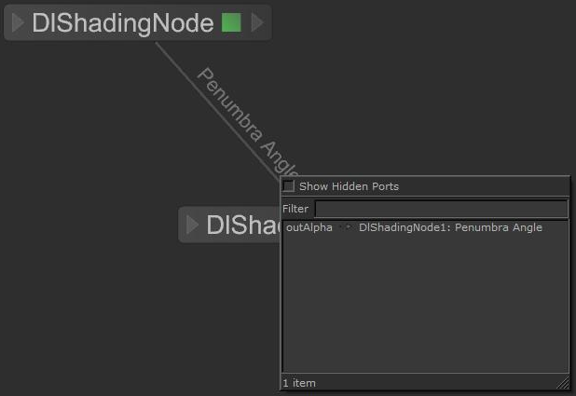The image size is (576, 396).
Task: Click the 1 item status text
Action: tap(299, 383)
